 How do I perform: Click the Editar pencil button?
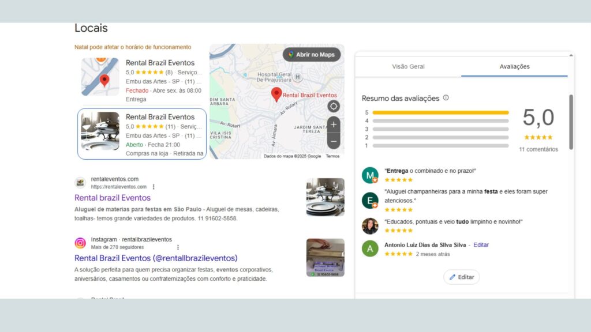[461, 277]
